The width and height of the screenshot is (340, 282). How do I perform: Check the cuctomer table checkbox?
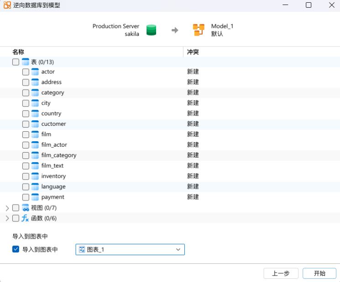(26, 124)
